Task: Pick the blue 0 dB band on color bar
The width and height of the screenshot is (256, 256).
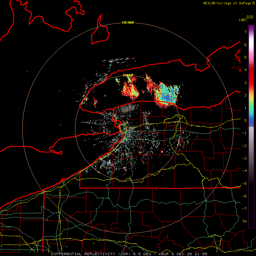Action: tap(251, 121)
